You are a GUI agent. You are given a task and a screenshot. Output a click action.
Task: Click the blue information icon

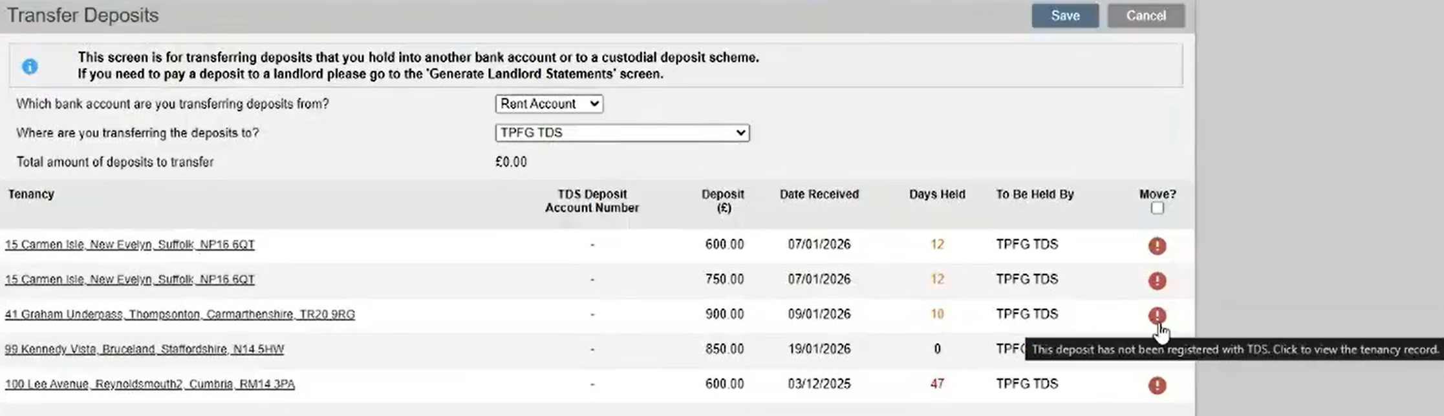[30, 66]
